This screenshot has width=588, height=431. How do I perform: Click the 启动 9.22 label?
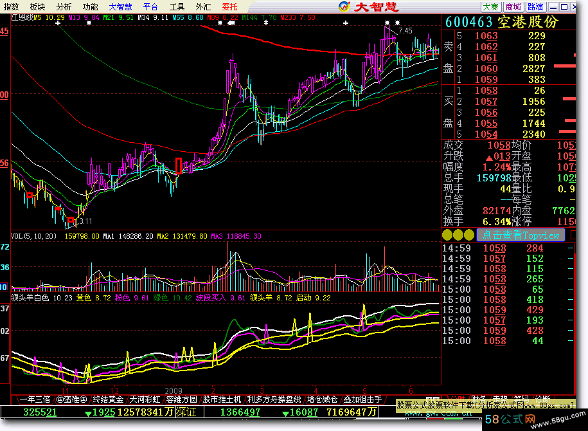coord(313,298)
